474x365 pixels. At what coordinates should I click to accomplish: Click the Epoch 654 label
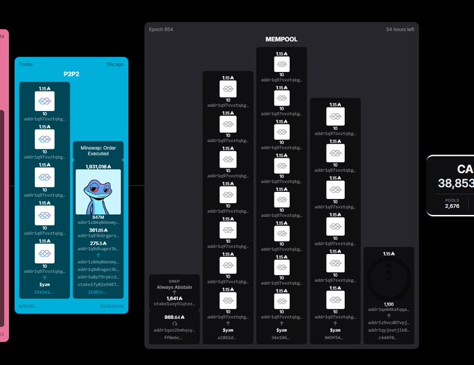point(161,29)
